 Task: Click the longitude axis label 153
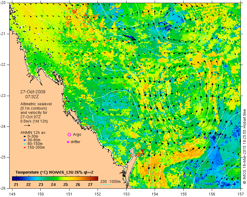click(x=126, y=194)
